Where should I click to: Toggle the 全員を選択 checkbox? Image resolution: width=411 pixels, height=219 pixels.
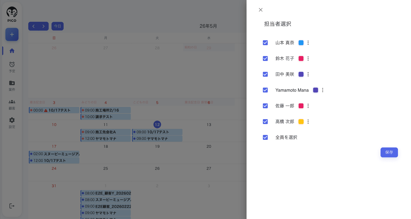[265, 137]
